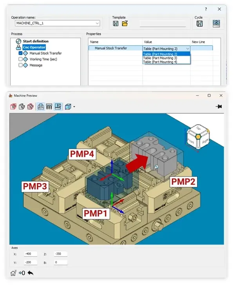
Task: Save the Cycle with the floppy icon
Action: click(199, 23)
